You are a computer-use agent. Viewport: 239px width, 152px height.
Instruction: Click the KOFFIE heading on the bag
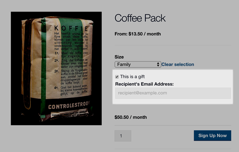tap(71, 28)
